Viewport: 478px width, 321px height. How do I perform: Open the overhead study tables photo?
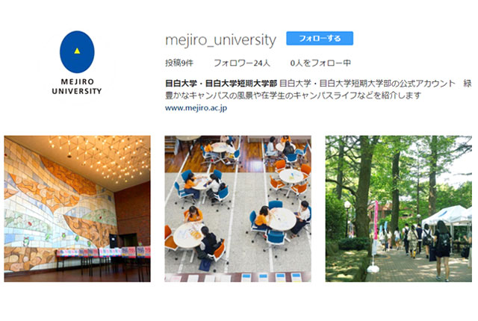(x=238, y=208)
